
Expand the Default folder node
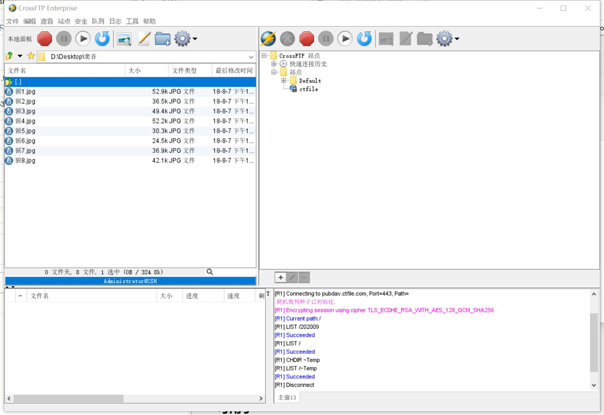283,81
